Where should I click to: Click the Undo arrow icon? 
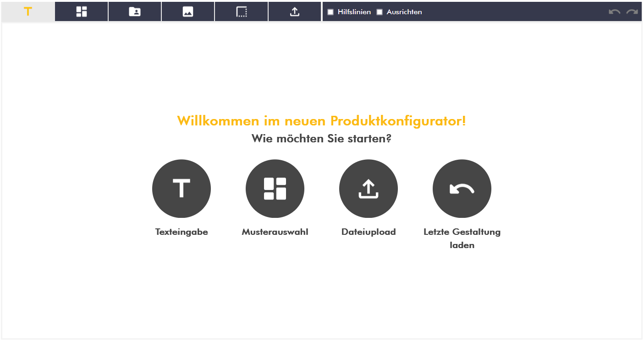click(x=614, y=11)
